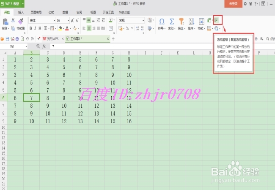This screenshot has height=190, width=275.
Task: Click the Redo arrow in quick toolbar
Action: click(32, 39)
